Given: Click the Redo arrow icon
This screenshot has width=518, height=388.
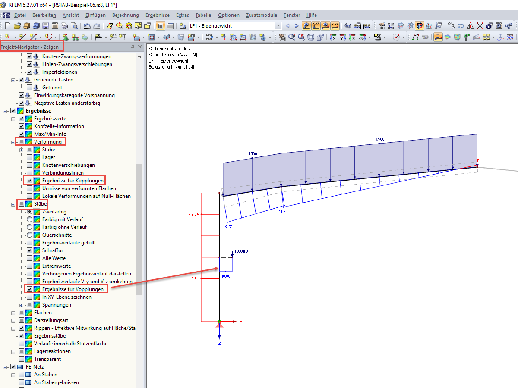Looking at the screenshot, I should click(97, 26).
